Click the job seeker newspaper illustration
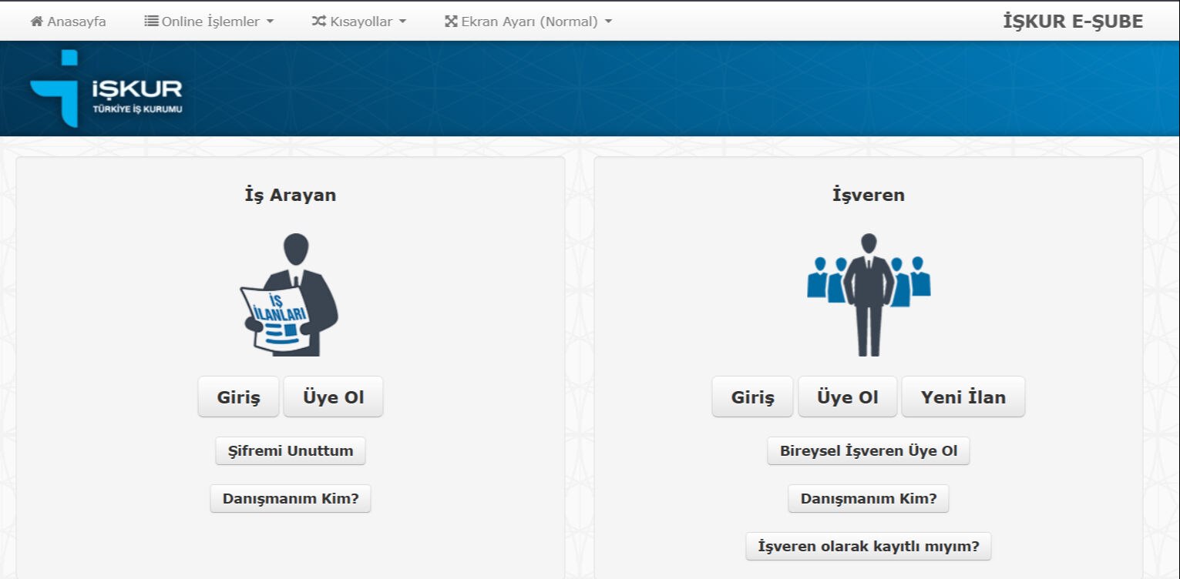 (290, 295)
